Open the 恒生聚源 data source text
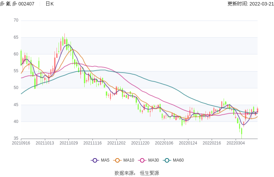 tap(149, 173)
